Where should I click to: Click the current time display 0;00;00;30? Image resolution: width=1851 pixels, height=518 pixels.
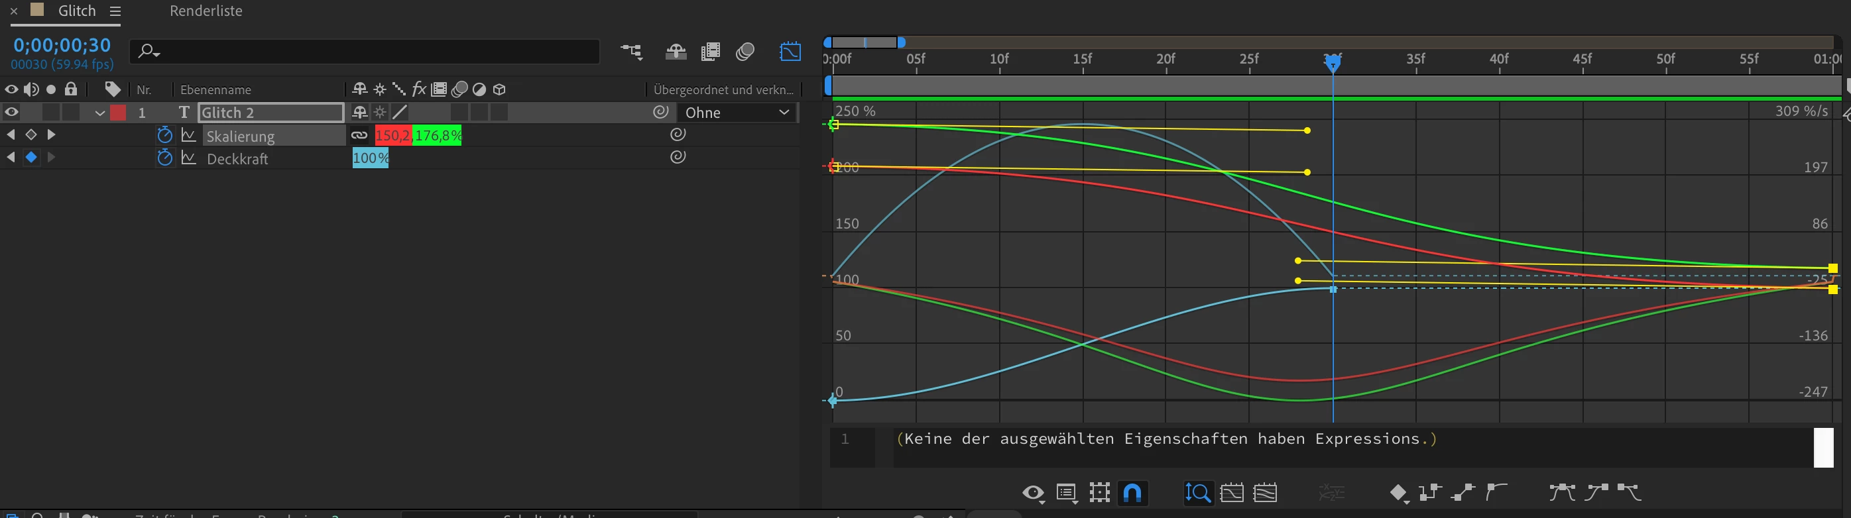click(62, 45)
